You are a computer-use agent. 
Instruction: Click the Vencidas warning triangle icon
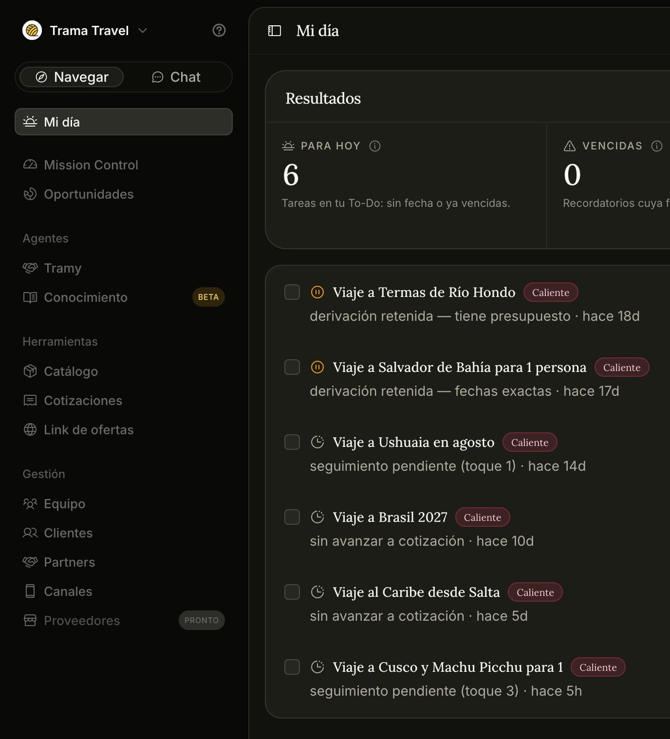click(x=570, y=146)
